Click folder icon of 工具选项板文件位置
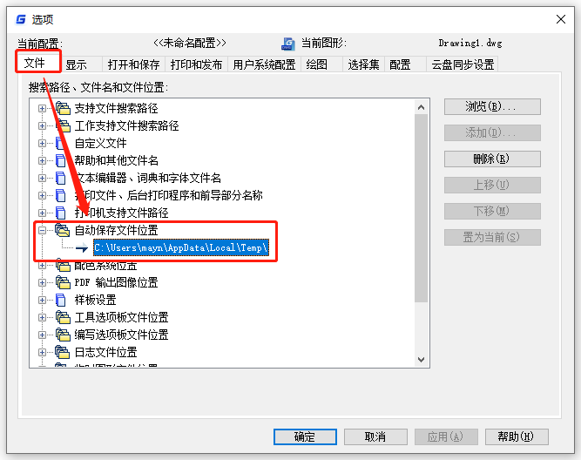The width and height of the screenshot is (581, 460). pos(63,317)
